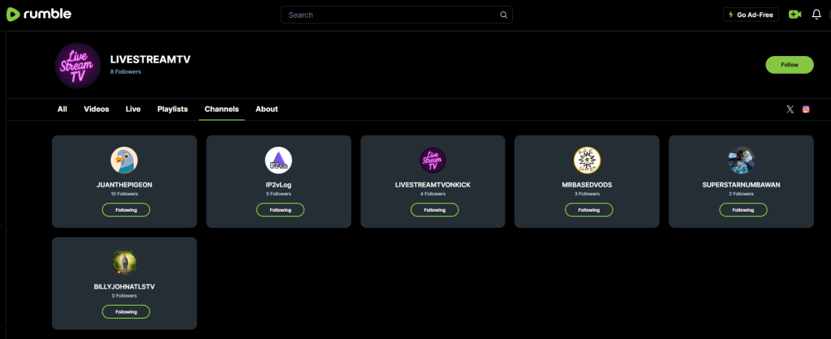Open the notifications bell
Image resolution: width=831 pixels, height=339 pixels.
click(816, 15)
